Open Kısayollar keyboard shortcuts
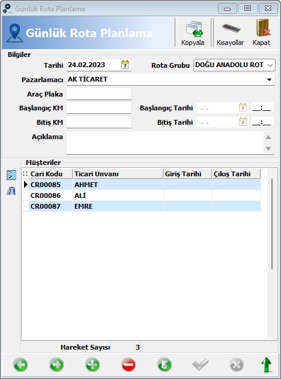281x379 pixels. [x=230, y=33]
